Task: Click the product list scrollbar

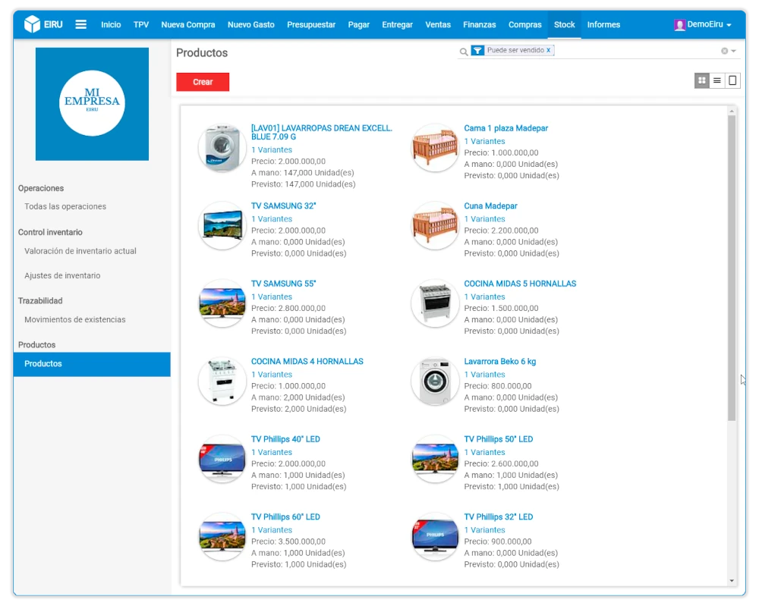Action: pos(732,268)
